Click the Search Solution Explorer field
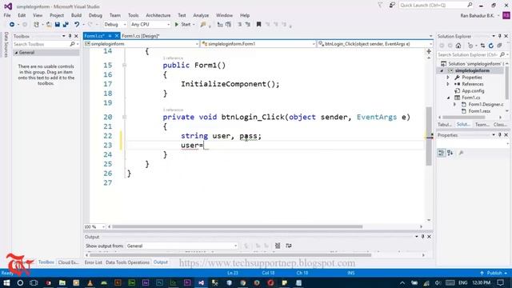Viewport: 512px width, 288px height. pos(468,55)
